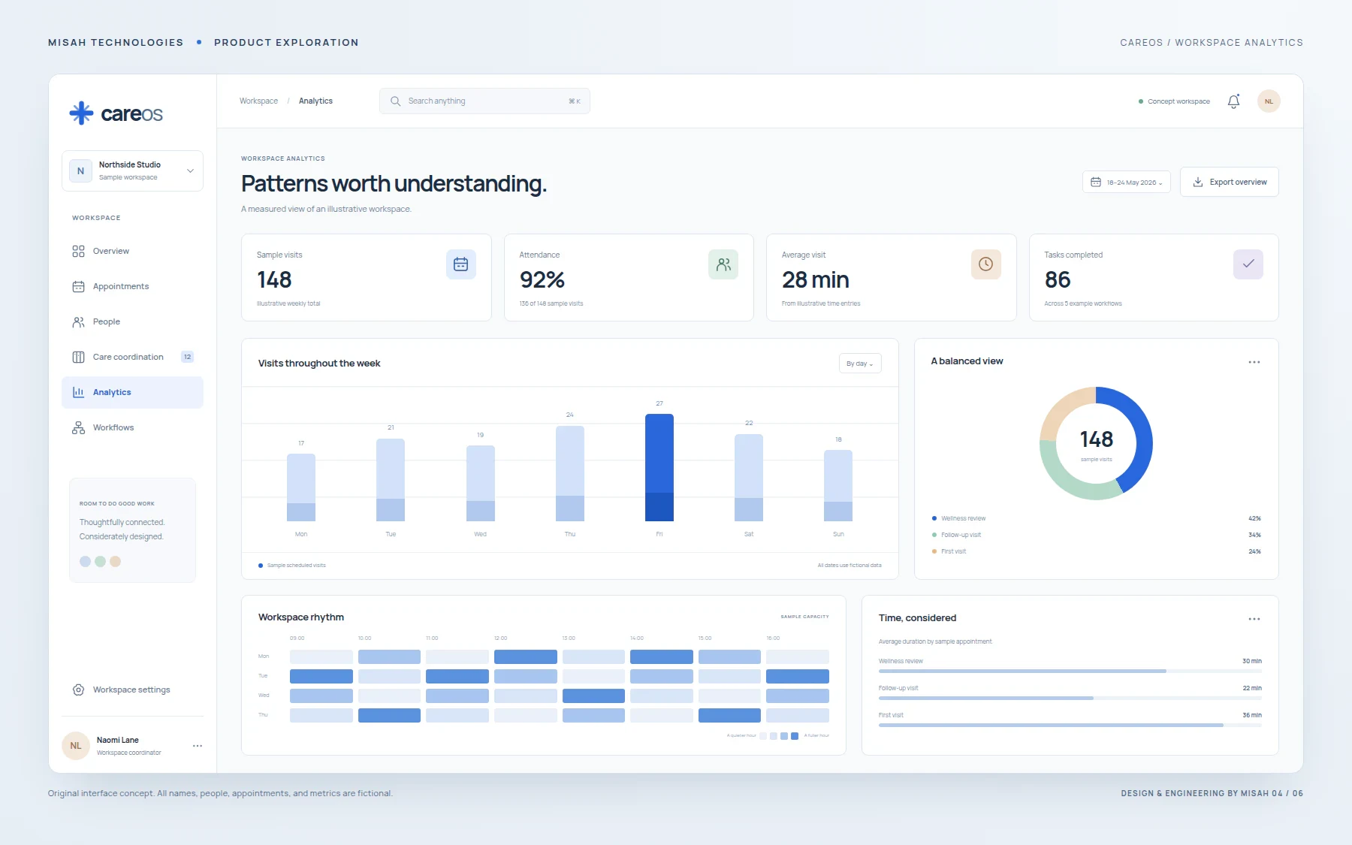Viewport: 1352px width, 845px height.
Task: Click the Naomi Lane profile name
Action: pyautogui.click(x=118, y=740)
